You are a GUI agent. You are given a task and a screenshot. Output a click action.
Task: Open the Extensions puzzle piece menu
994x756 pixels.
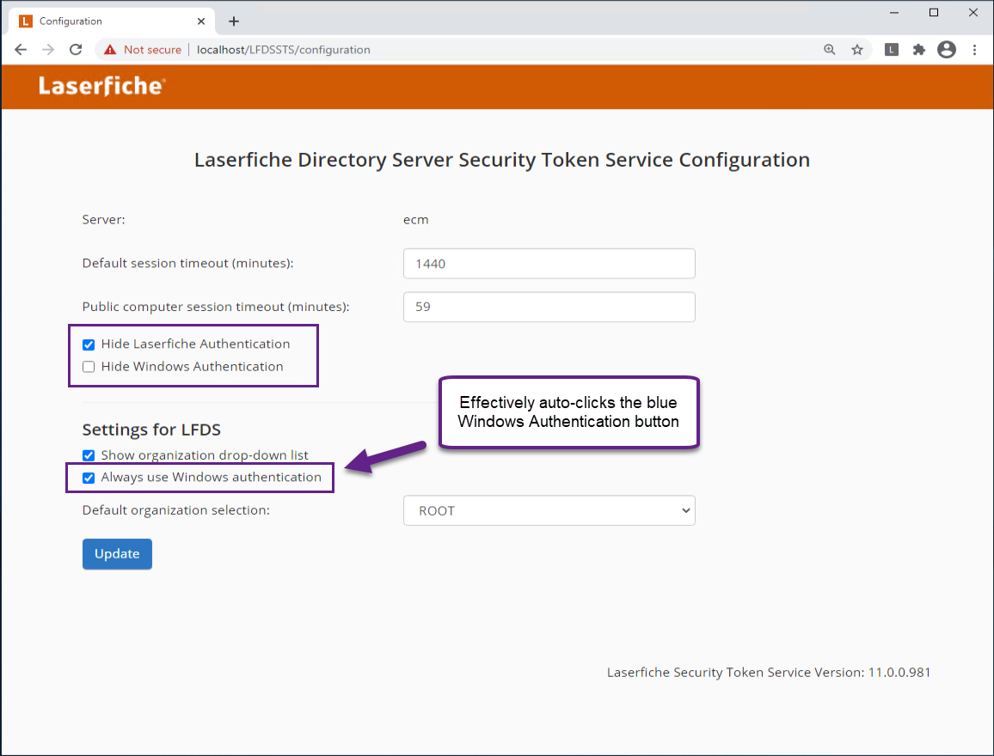(x=918, y=49)
